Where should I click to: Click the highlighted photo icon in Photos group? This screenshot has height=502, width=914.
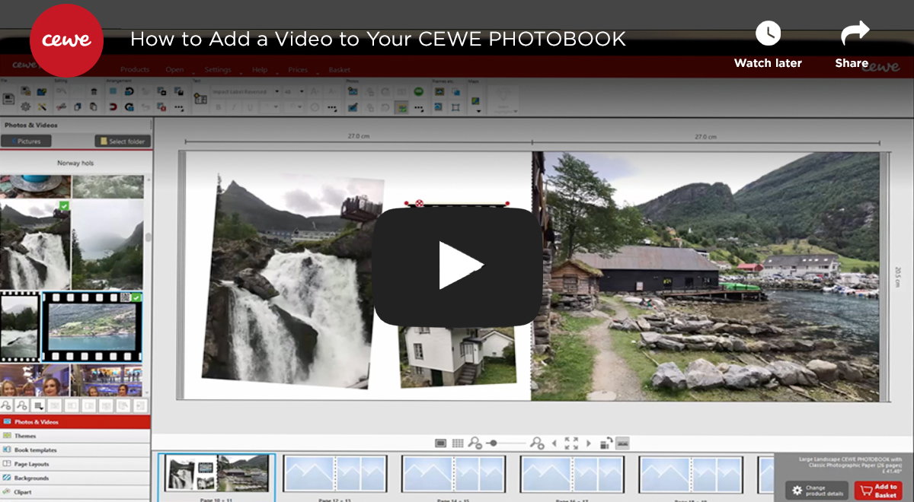coord(401,108)
